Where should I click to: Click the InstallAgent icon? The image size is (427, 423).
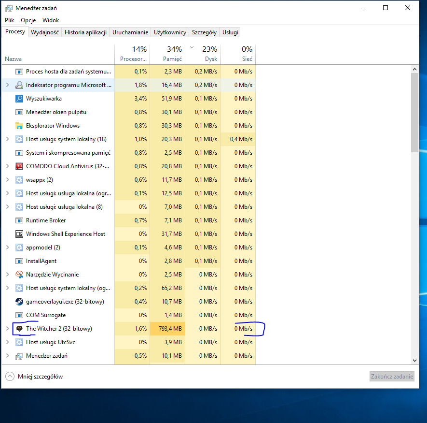coord(19,261)
